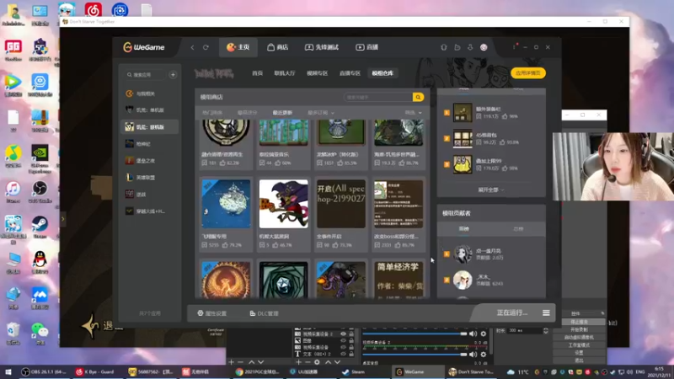Open the 最多订阅 sort dropdown
This screenshot has height=379, width=674.
pyautogui.click(x=321, y=113)
